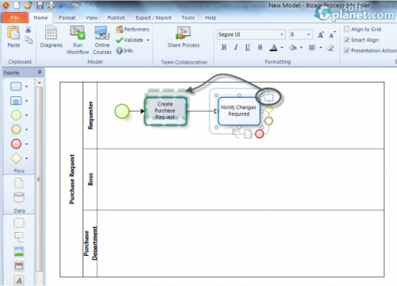This screenshot has width=397, height=286.
Task: Expand the Task shape options arrow
Action: pyautogui.click(x=26, y=87)
